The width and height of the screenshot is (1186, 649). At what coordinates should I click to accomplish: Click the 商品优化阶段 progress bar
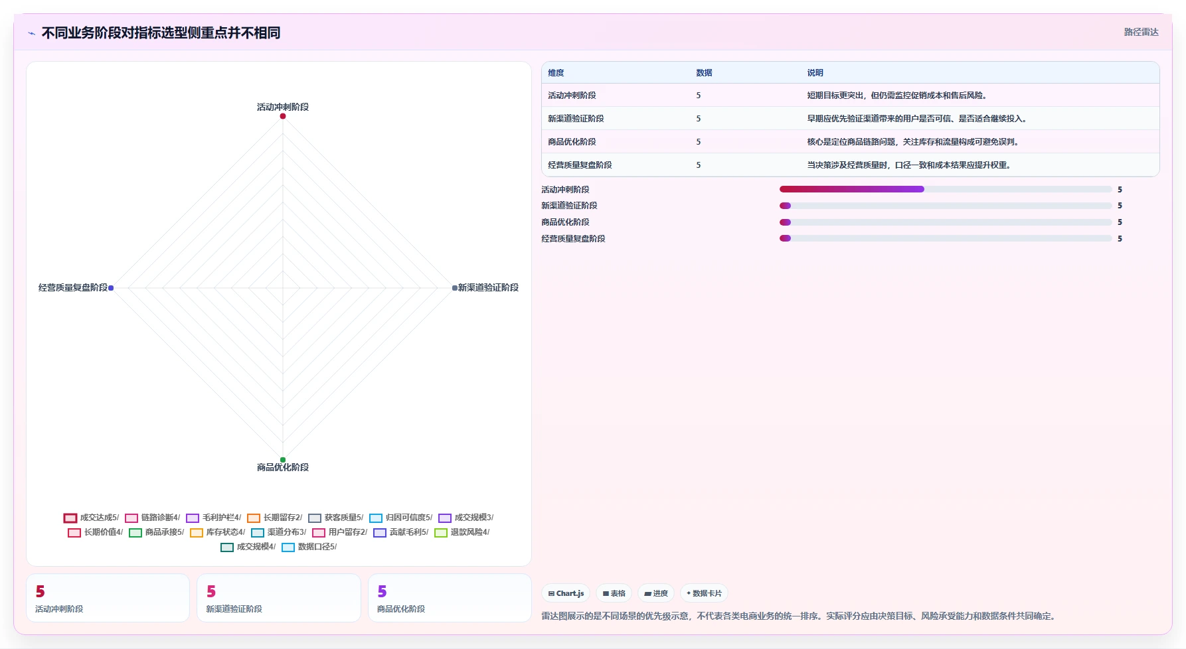pyautogui.click(x=946, y=222)
